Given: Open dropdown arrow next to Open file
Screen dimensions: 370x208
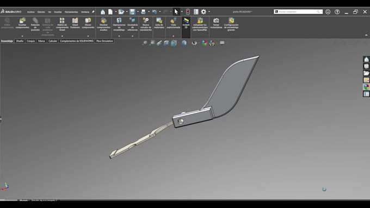Looking at the screenshot, I should (127, 12).
